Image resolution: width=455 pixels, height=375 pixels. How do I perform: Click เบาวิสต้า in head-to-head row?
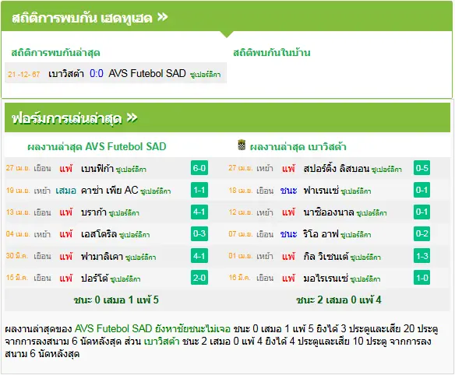pos(66,74)
